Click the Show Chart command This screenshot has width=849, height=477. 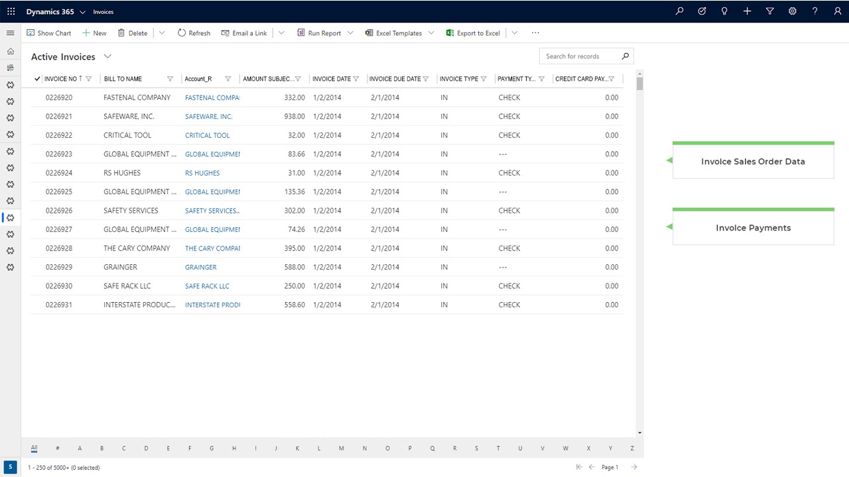point(49,33)
